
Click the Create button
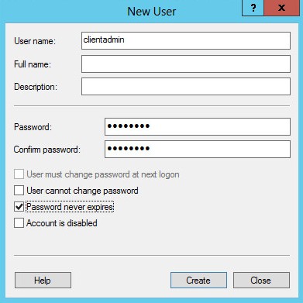[x=198, y=281]
